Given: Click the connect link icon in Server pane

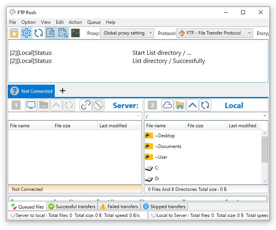Looking at the screenshot, I should point(86,105).
